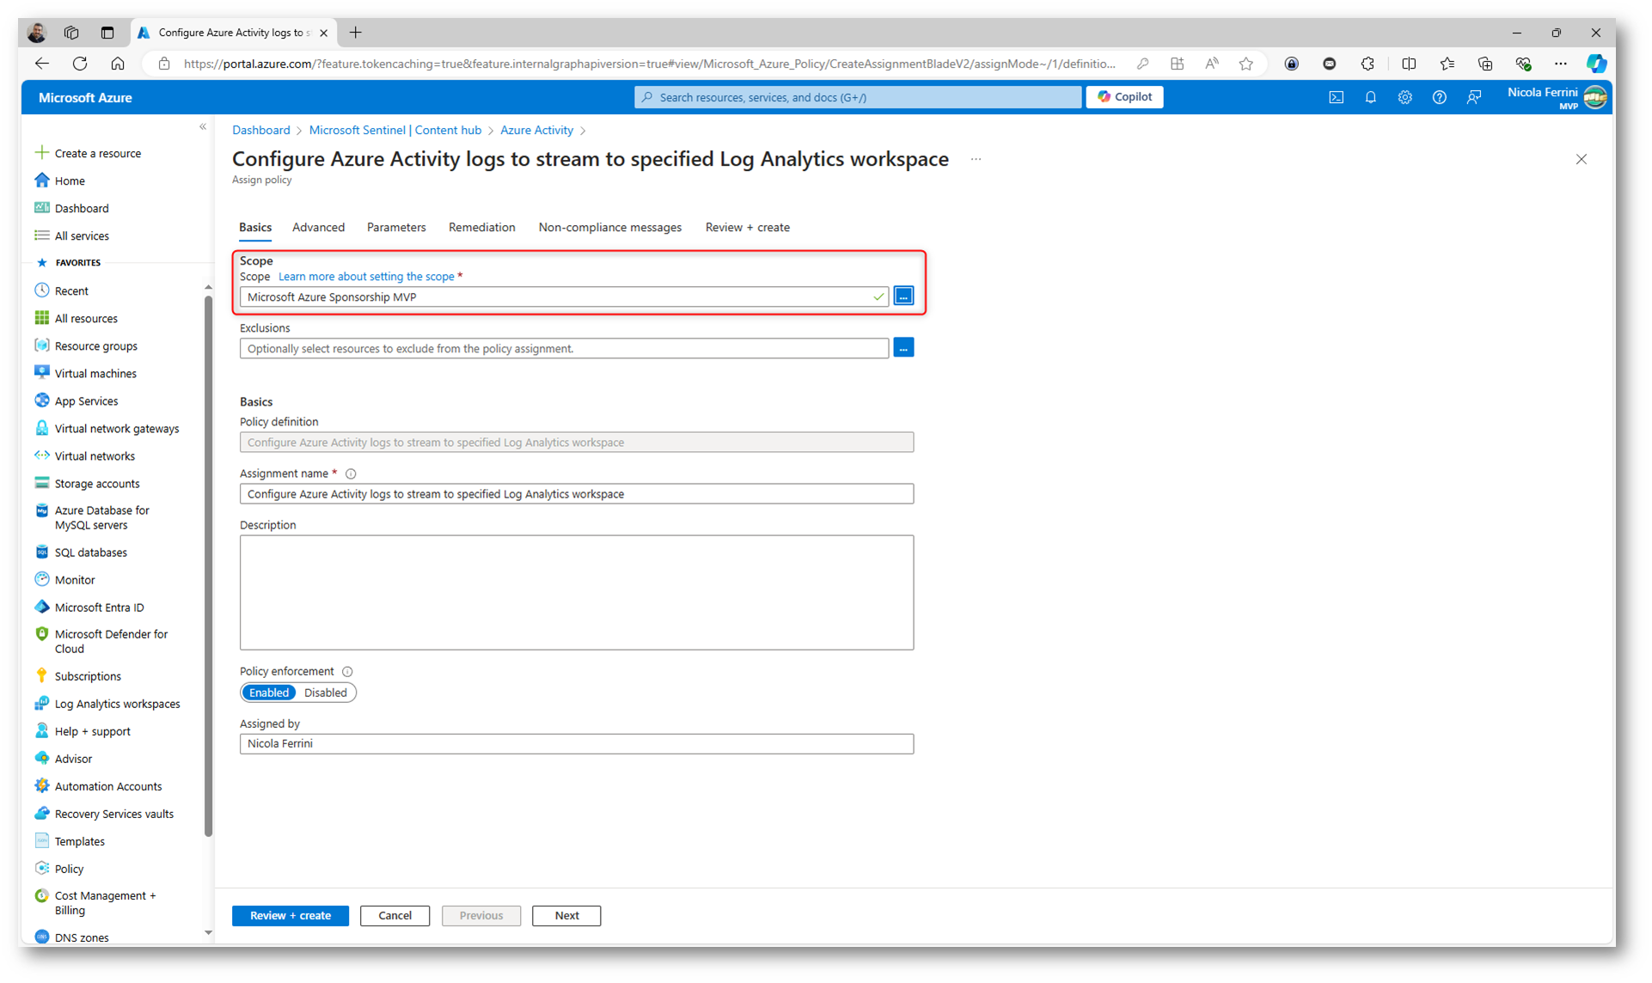This screenshot has height=983, width=1652.
Task: Open the blade ellipsis menu beside the title
Action: coord(976,159)
